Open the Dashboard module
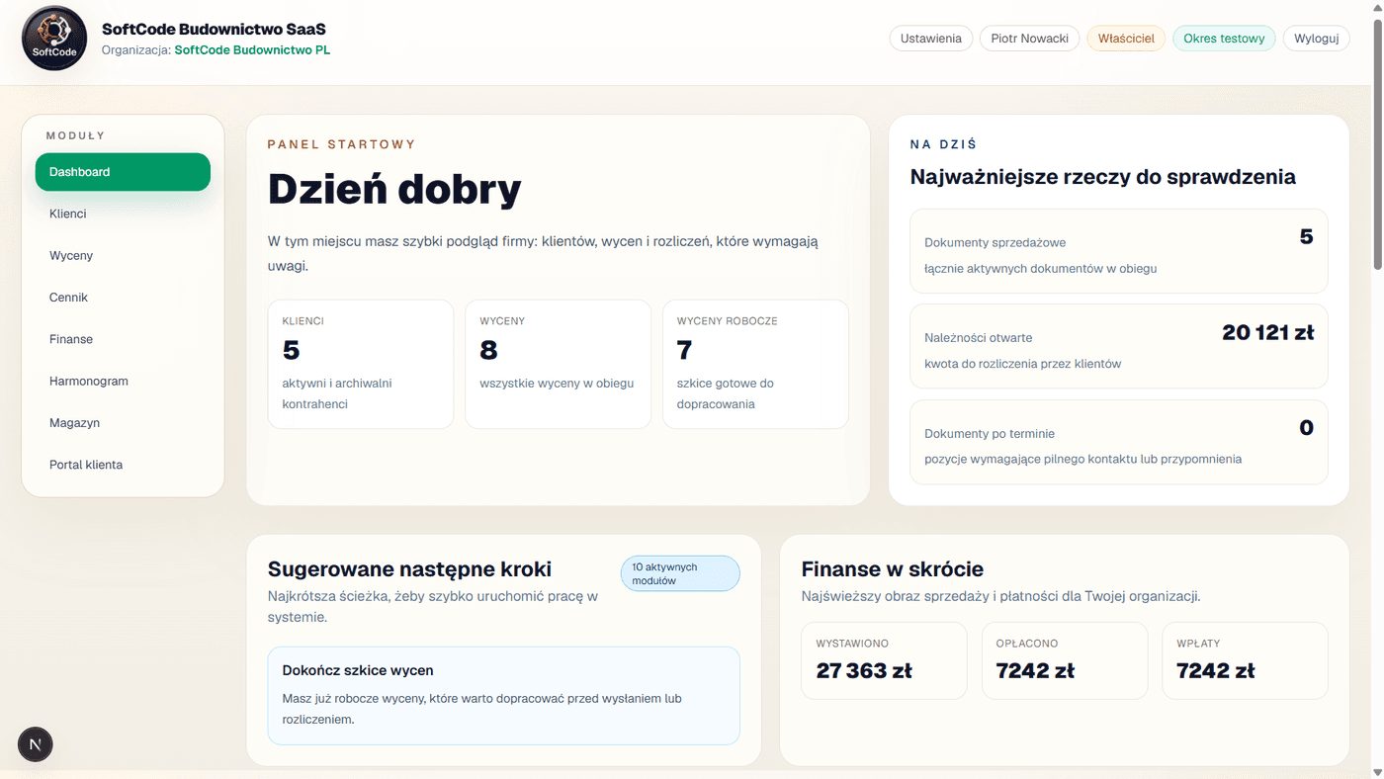Screen dimensions: 1384x779 pyautogui.click(x=123, y=172)
